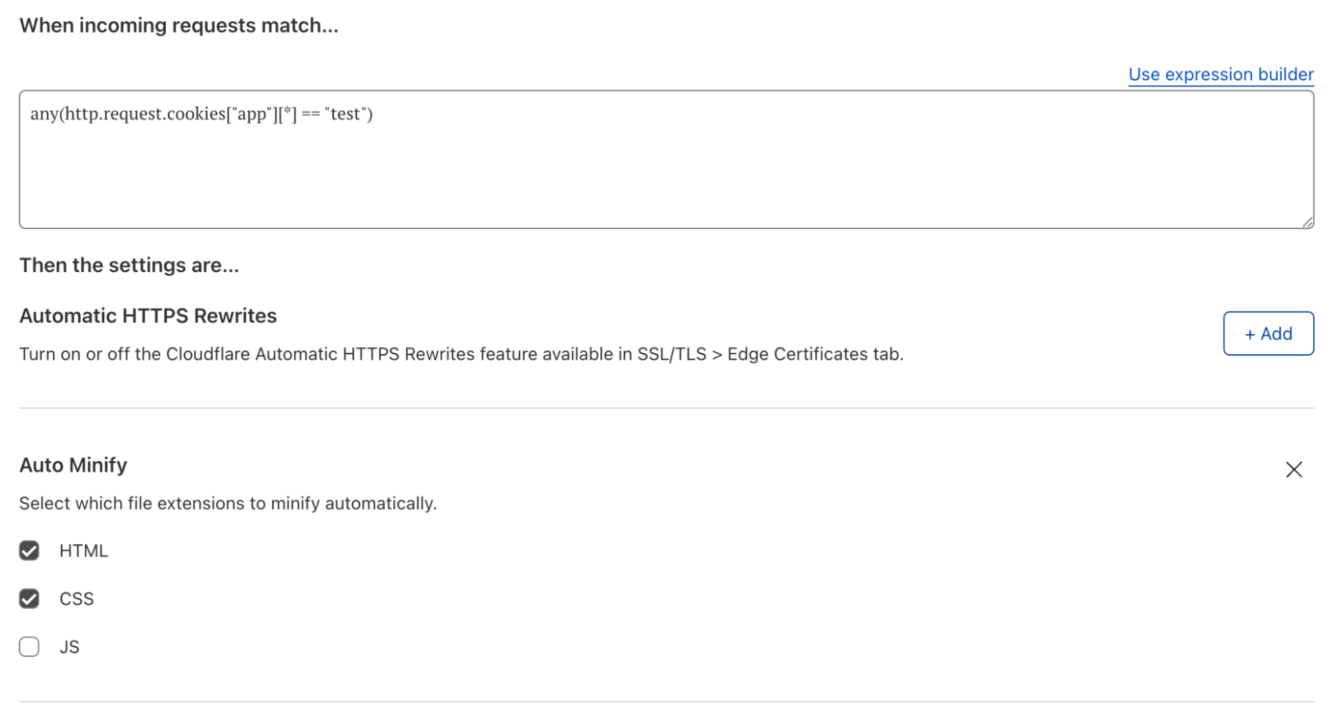Image resolution: width=1336 pixels, height=724 pixels.
Task: Disable the CSS minify checkbox
Action: coord(29,599)
